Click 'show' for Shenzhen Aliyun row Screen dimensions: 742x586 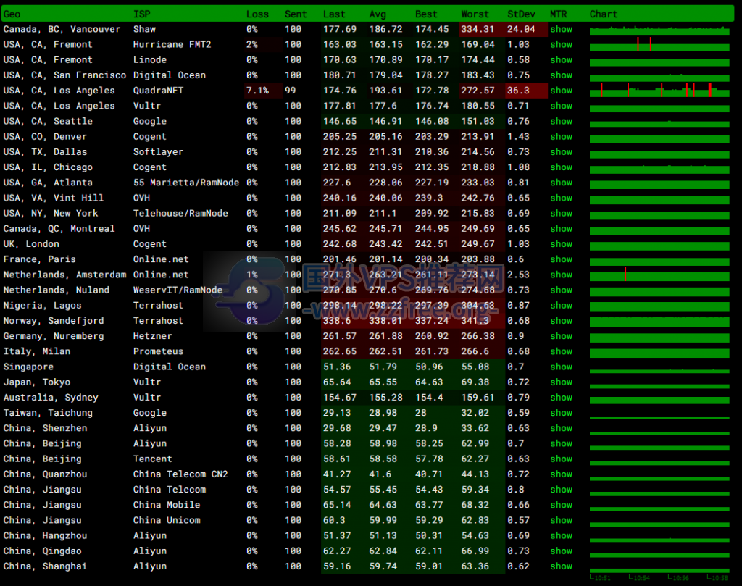562,429
